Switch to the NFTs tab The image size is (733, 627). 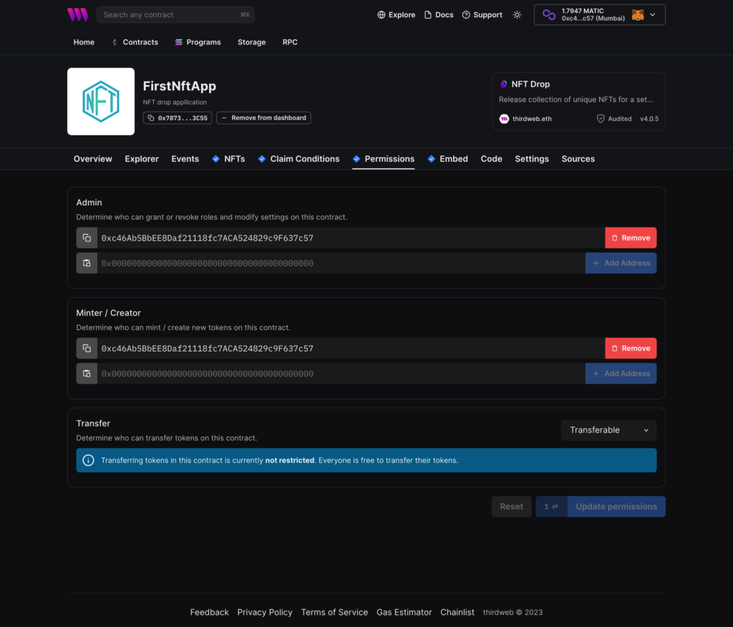pos(228,159)
